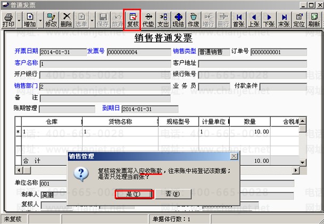This screenshot has height=224, width=324.
Task: Click the 发票号 number field
Action: [139, 52]
